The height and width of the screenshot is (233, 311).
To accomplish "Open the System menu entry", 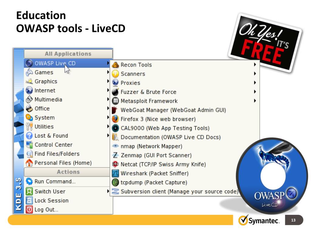I will (67, 117).
